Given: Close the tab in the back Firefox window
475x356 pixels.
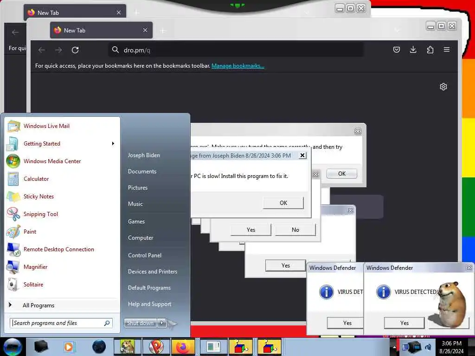Looking at the screenshot, I should click(119, 13).
